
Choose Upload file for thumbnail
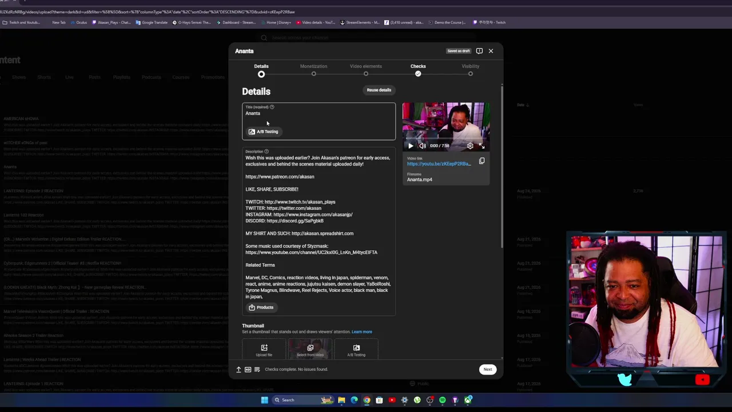(264, 350)
